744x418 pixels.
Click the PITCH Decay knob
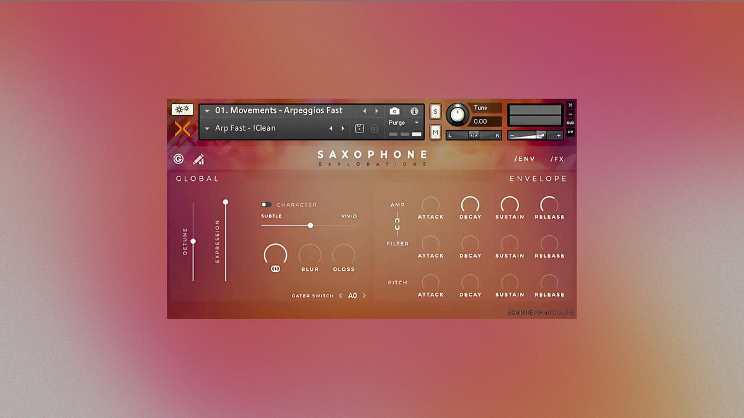pos(470,283)
